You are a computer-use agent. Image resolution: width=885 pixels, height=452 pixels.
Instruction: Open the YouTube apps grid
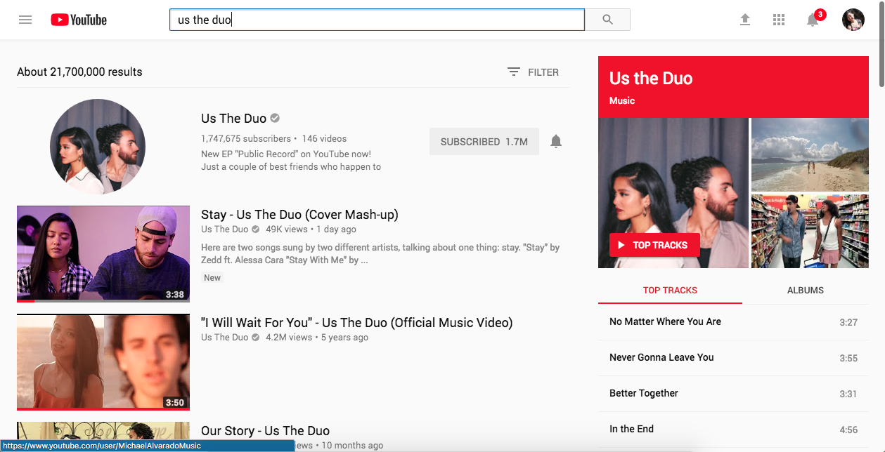point(779,20)
